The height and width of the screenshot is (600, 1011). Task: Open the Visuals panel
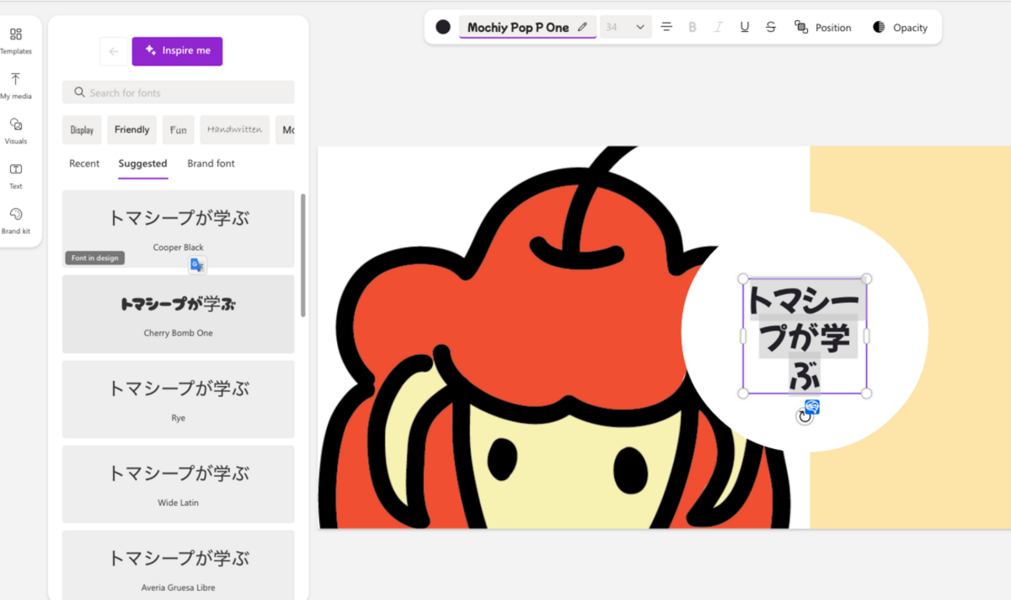(16, 131)
